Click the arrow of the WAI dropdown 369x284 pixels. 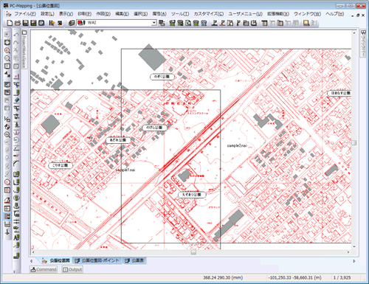[x=154, y=23]
